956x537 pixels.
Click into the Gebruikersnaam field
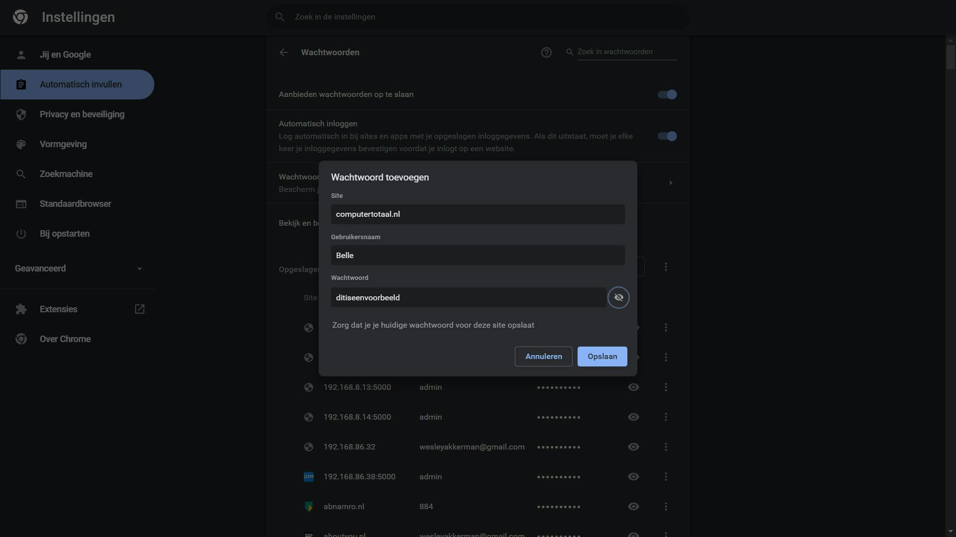click(x=477, y=255)
